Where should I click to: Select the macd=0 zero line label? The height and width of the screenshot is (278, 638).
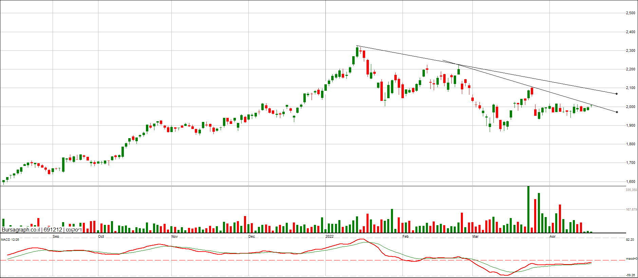(632, 259)
